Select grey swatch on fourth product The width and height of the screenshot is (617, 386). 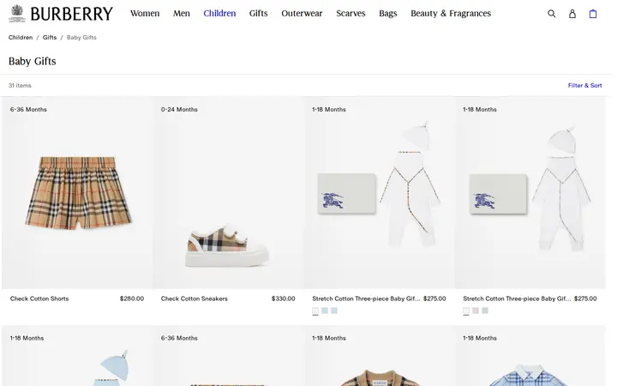pos(485,311)
